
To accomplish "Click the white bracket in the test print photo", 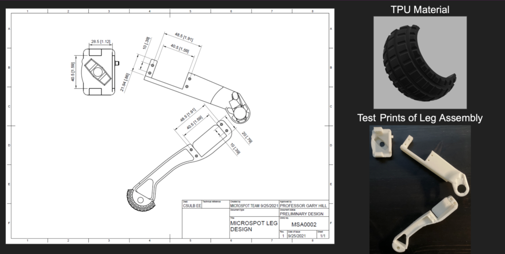I will [382, 141].
